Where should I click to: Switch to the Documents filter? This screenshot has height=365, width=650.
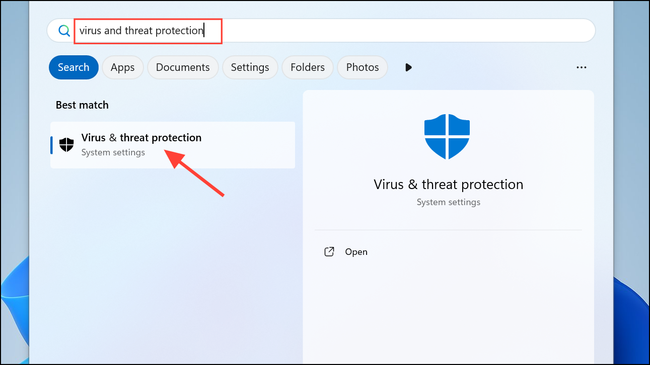pos(183,67)
